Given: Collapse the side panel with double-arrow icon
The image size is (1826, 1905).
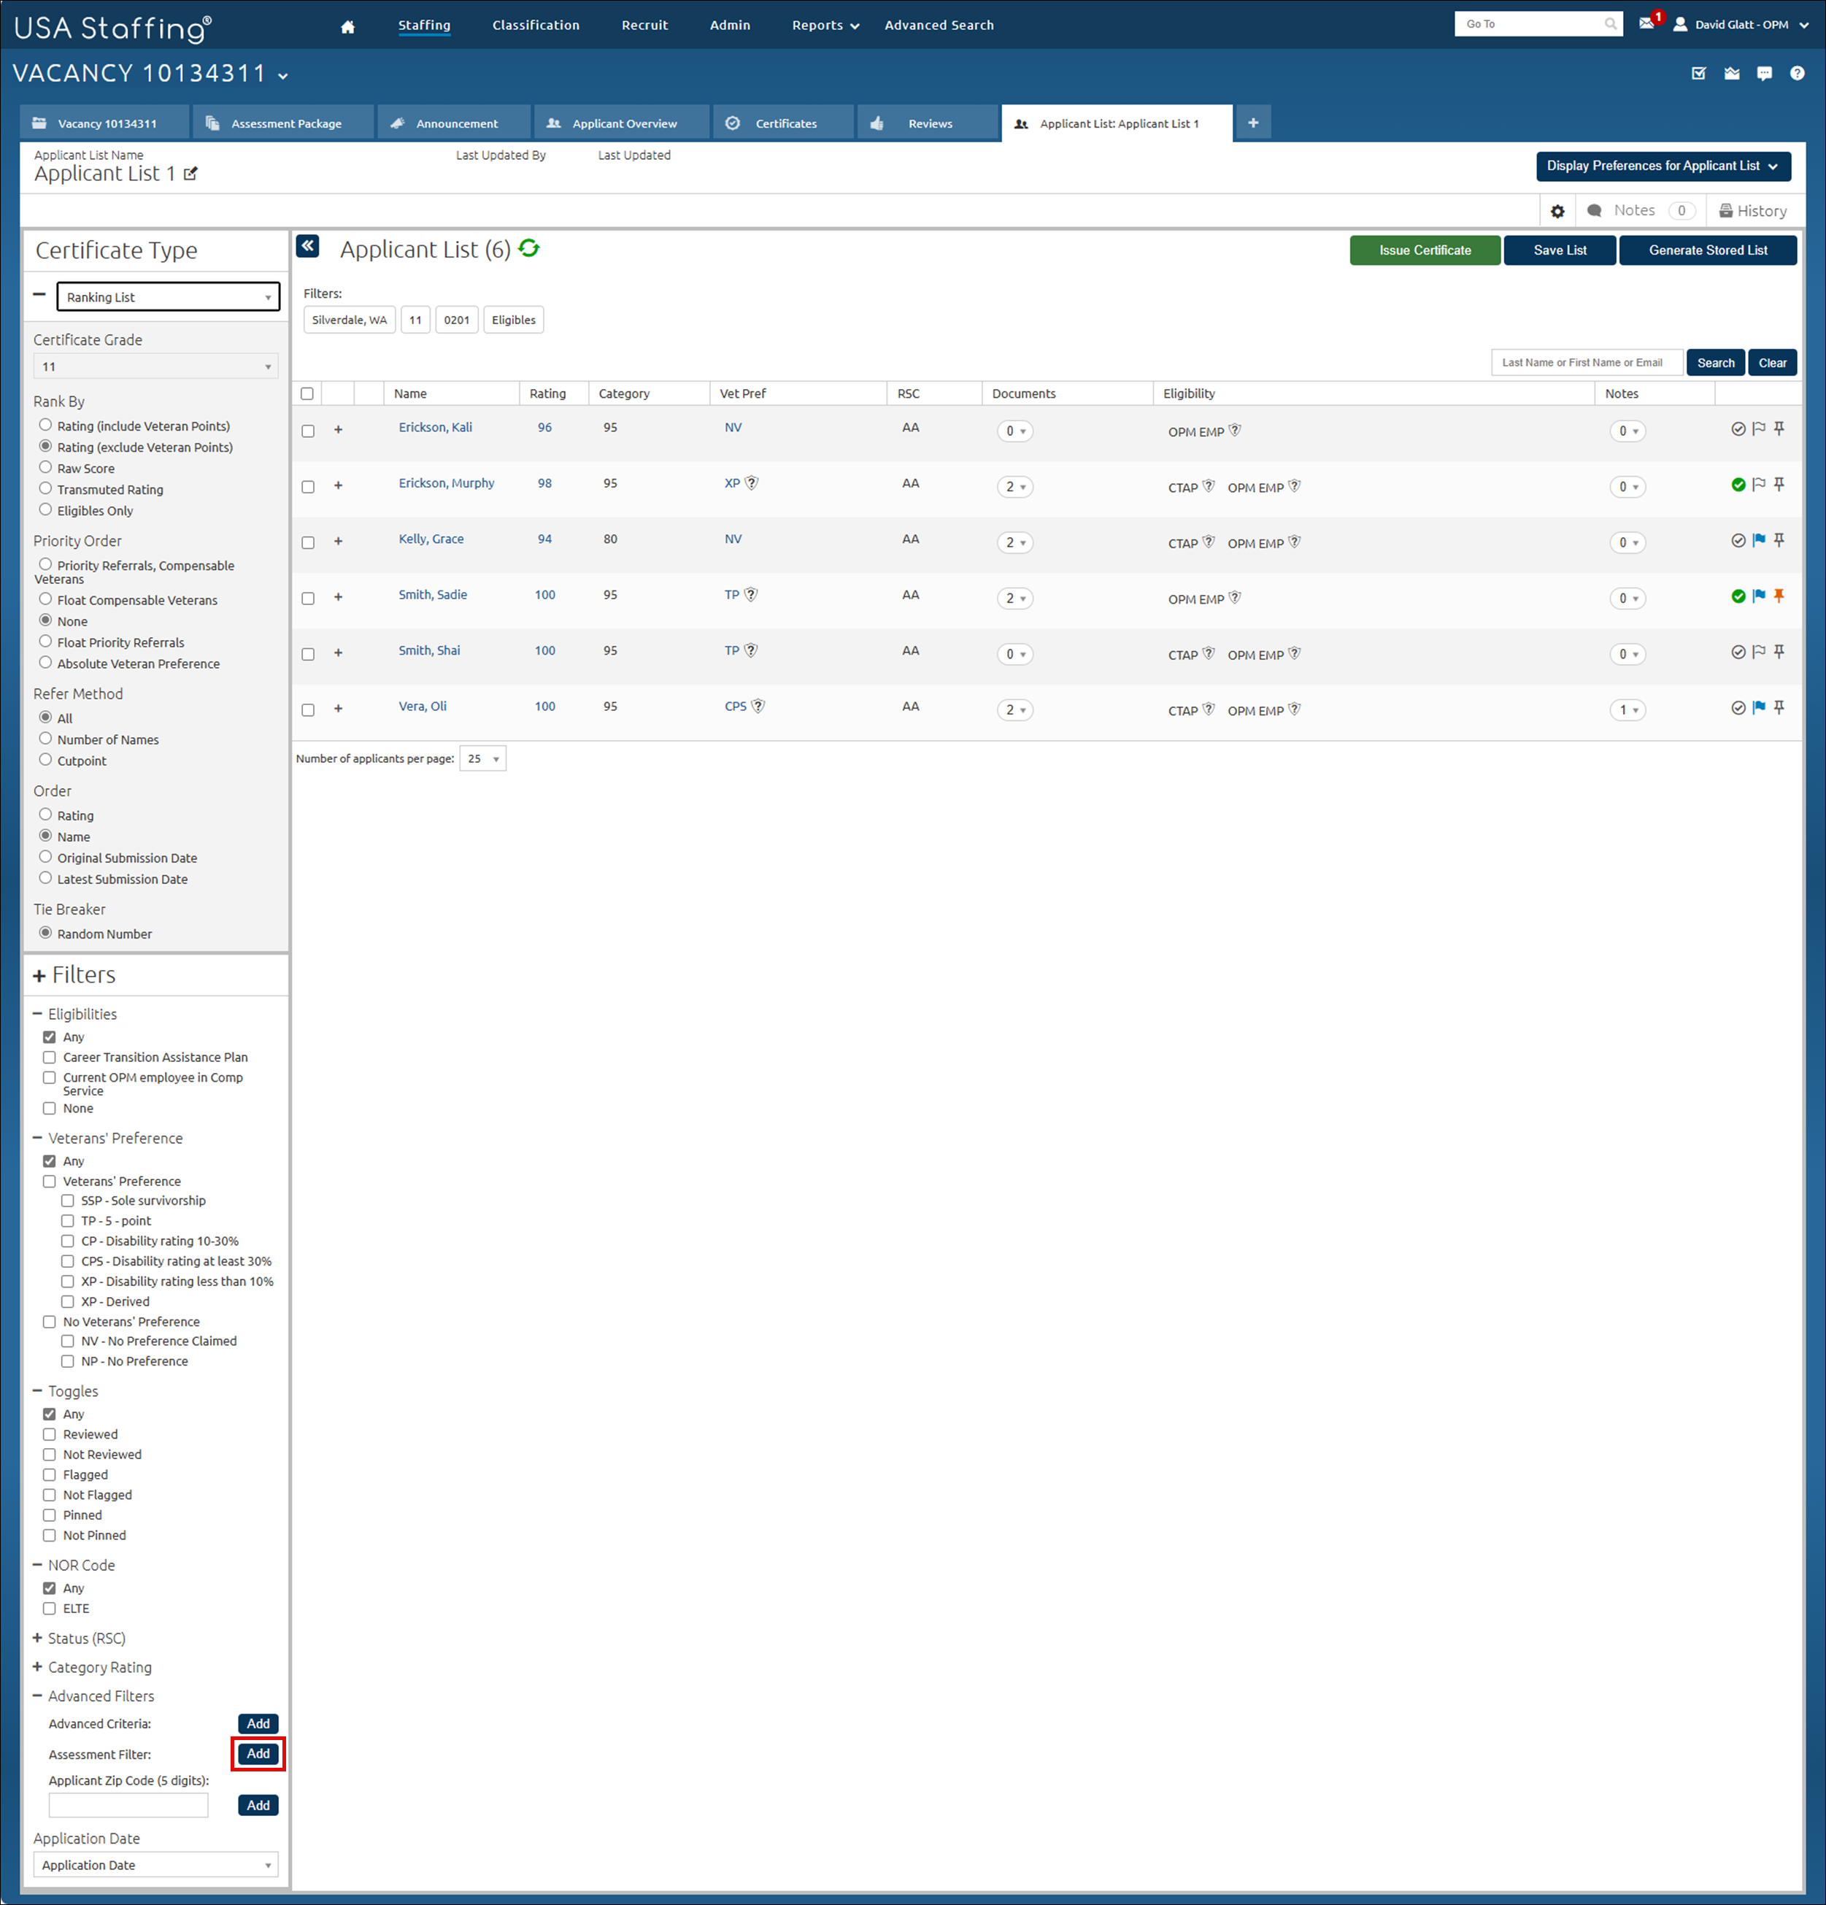Looking at the screenshot, I should click(x=308, y=247).
